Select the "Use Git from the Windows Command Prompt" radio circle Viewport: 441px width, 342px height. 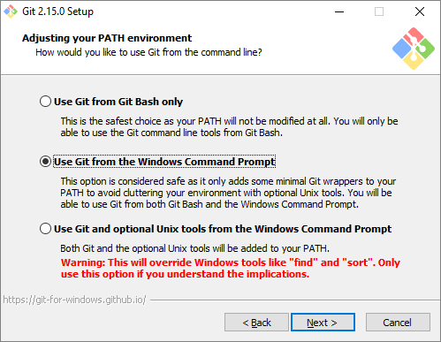pyautogui.click(x=45, y=162)
